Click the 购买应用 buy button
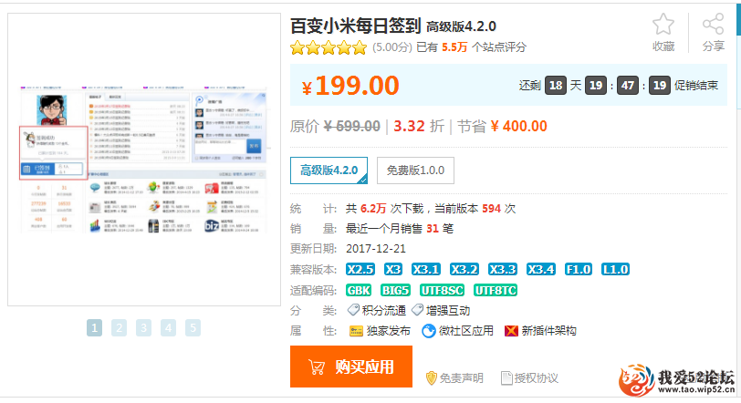Viewport: 741px width, 403px height. (351, 367)
